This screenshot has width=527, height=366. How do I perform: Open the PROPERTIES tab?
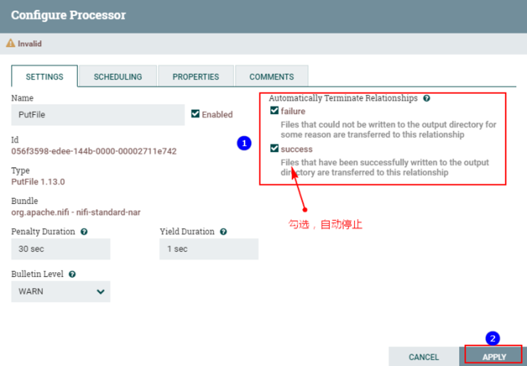(196, 77)
